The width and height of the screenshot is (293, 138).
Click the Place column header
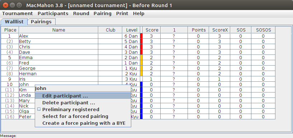10,30
